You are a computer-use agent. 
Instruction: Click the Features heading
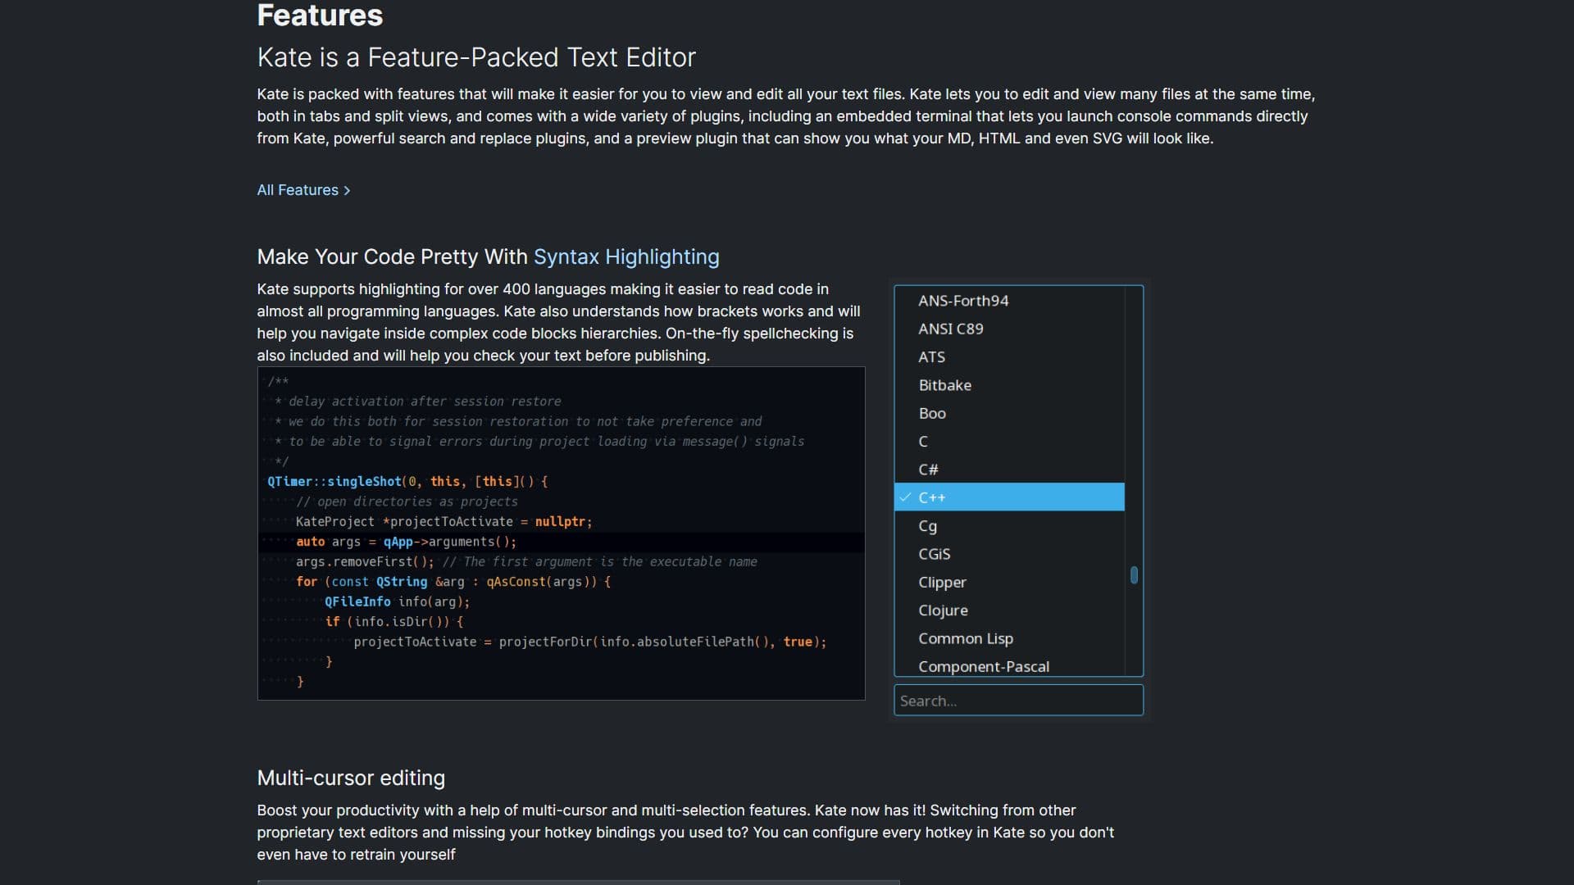click(x=320, y=16)
